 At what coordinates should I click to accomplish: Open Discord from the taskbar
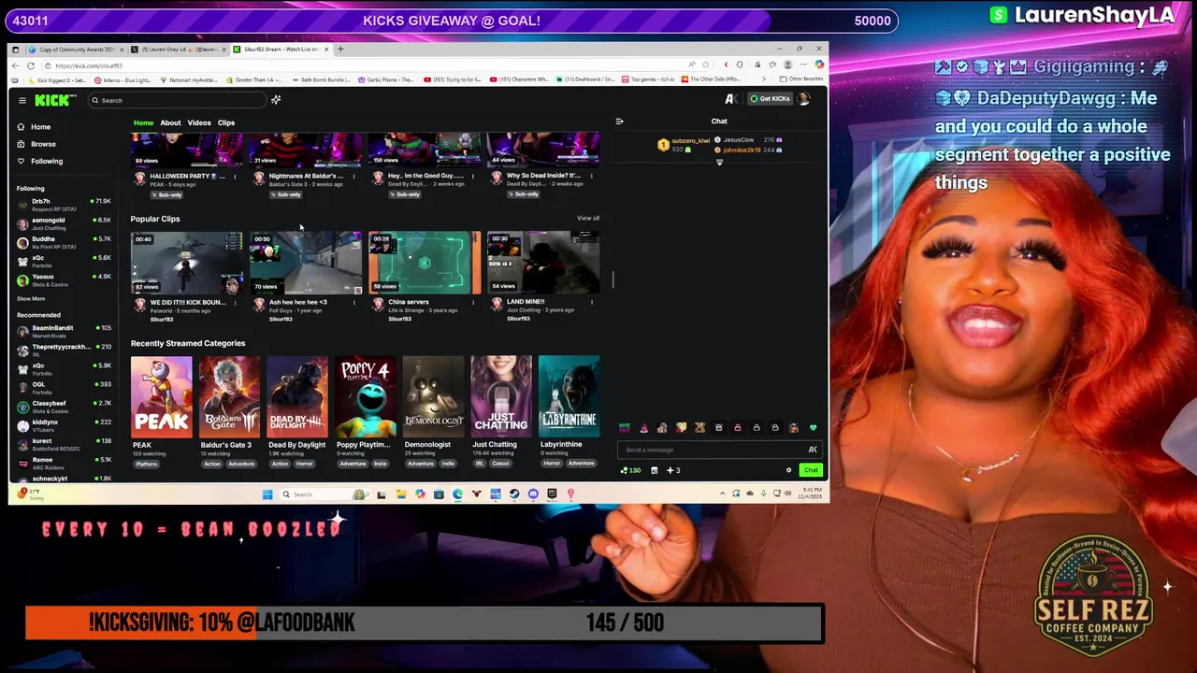click(533, 494)
